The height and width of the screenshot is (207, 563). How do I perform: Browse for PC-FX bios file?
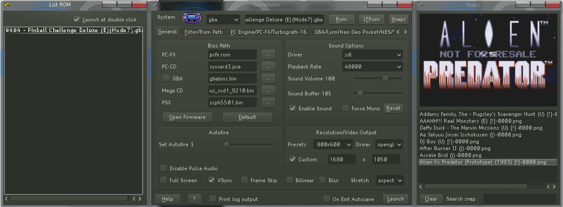268,55
